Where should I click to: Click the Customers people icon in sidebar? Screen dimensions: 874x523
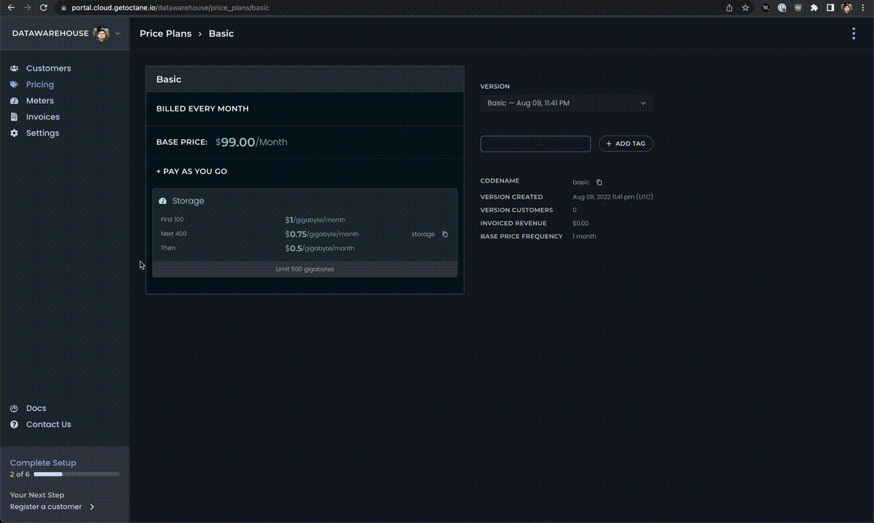14,68
